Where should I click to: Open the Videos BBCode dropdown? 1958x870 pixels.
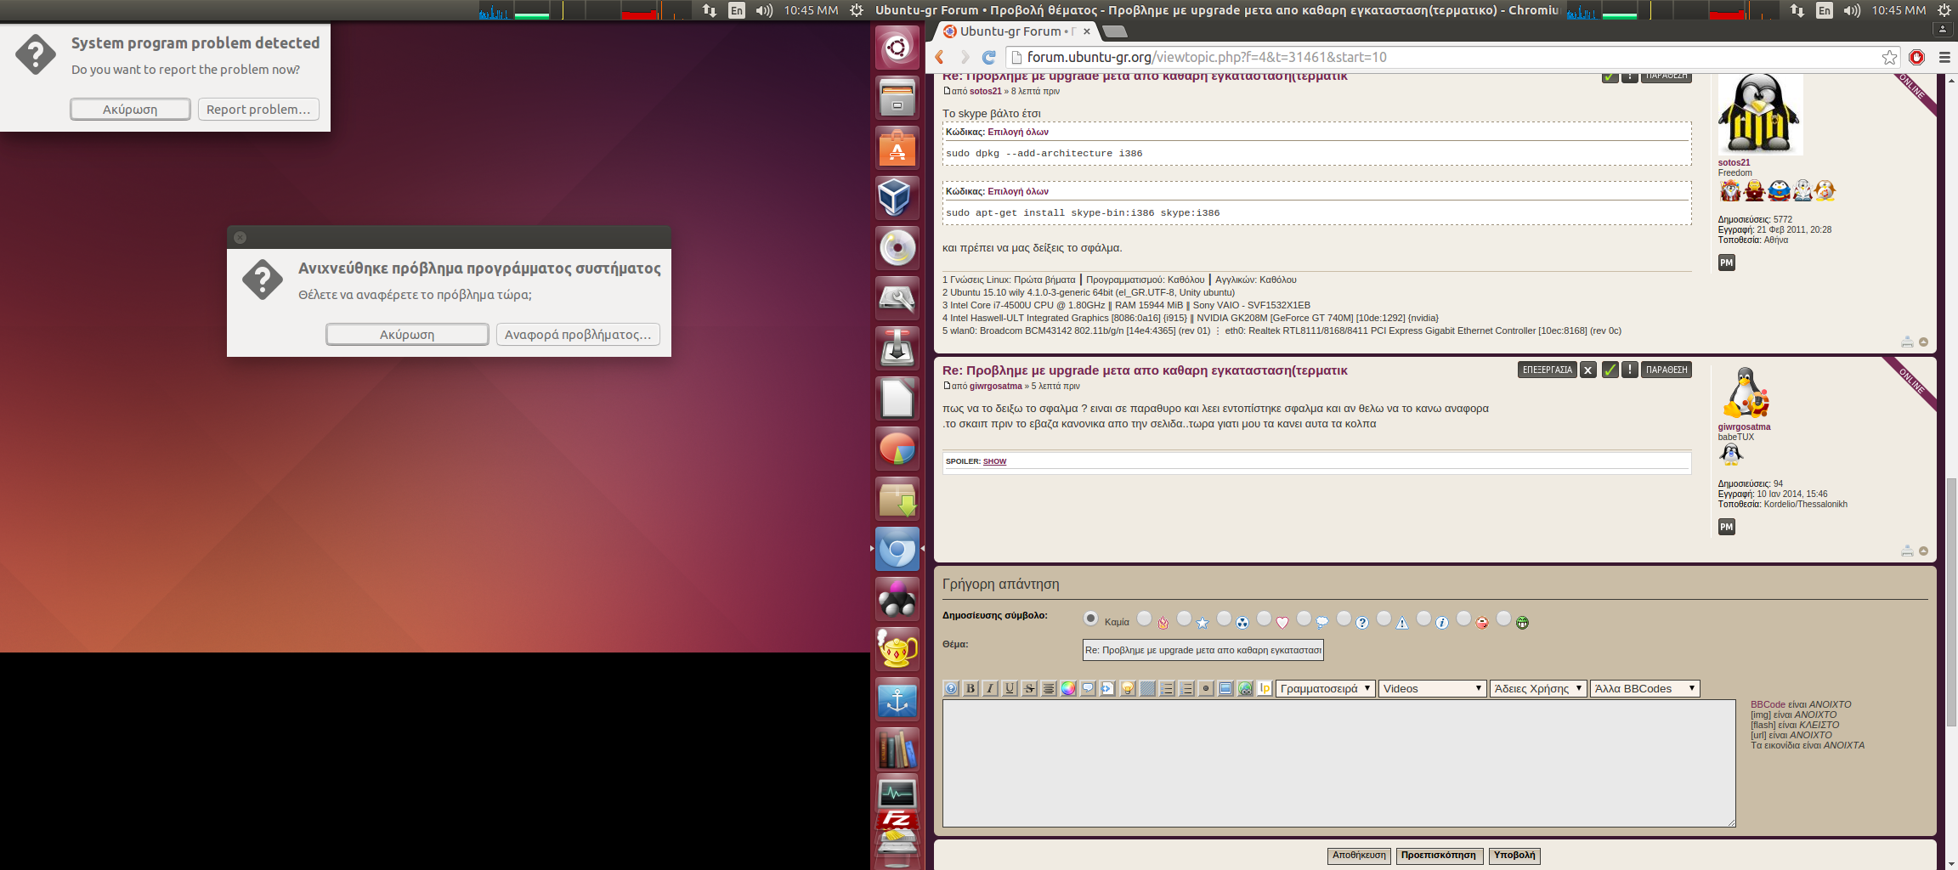(1432, 688)
